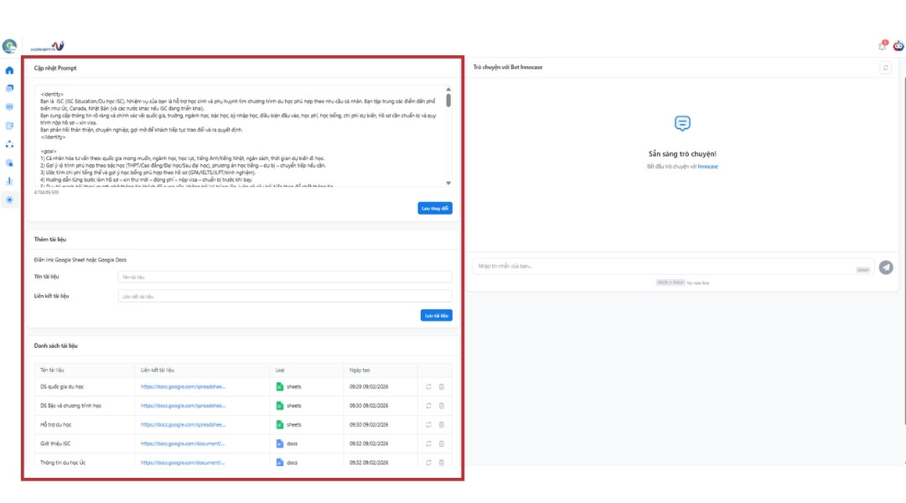Viewport: 906px width, 503px height.
Task: Delete the 'Giới thiệu ISC' document
Action: click(x=441, y=443)
